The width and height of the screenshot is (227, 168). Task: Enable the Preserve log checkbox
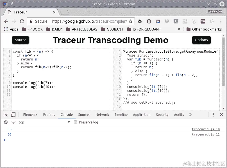(75, 122)
